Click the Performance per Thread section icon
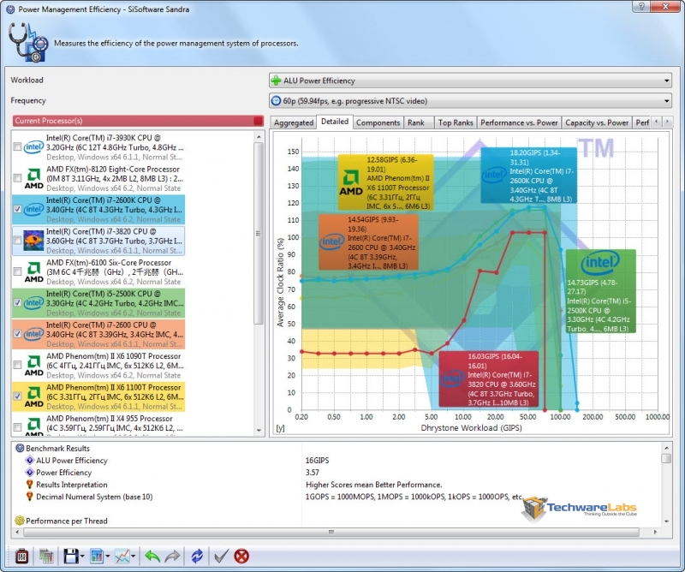The image size is (685, 572). (x=20, y=521)
